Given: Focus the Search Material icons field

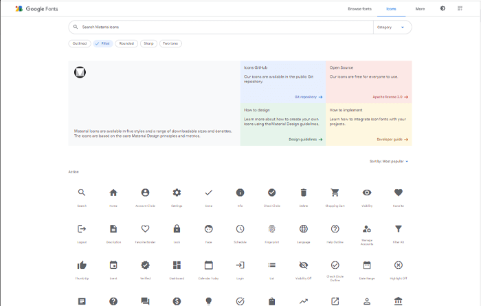Looking at the screenshot, I should click(x=221, y=27).
